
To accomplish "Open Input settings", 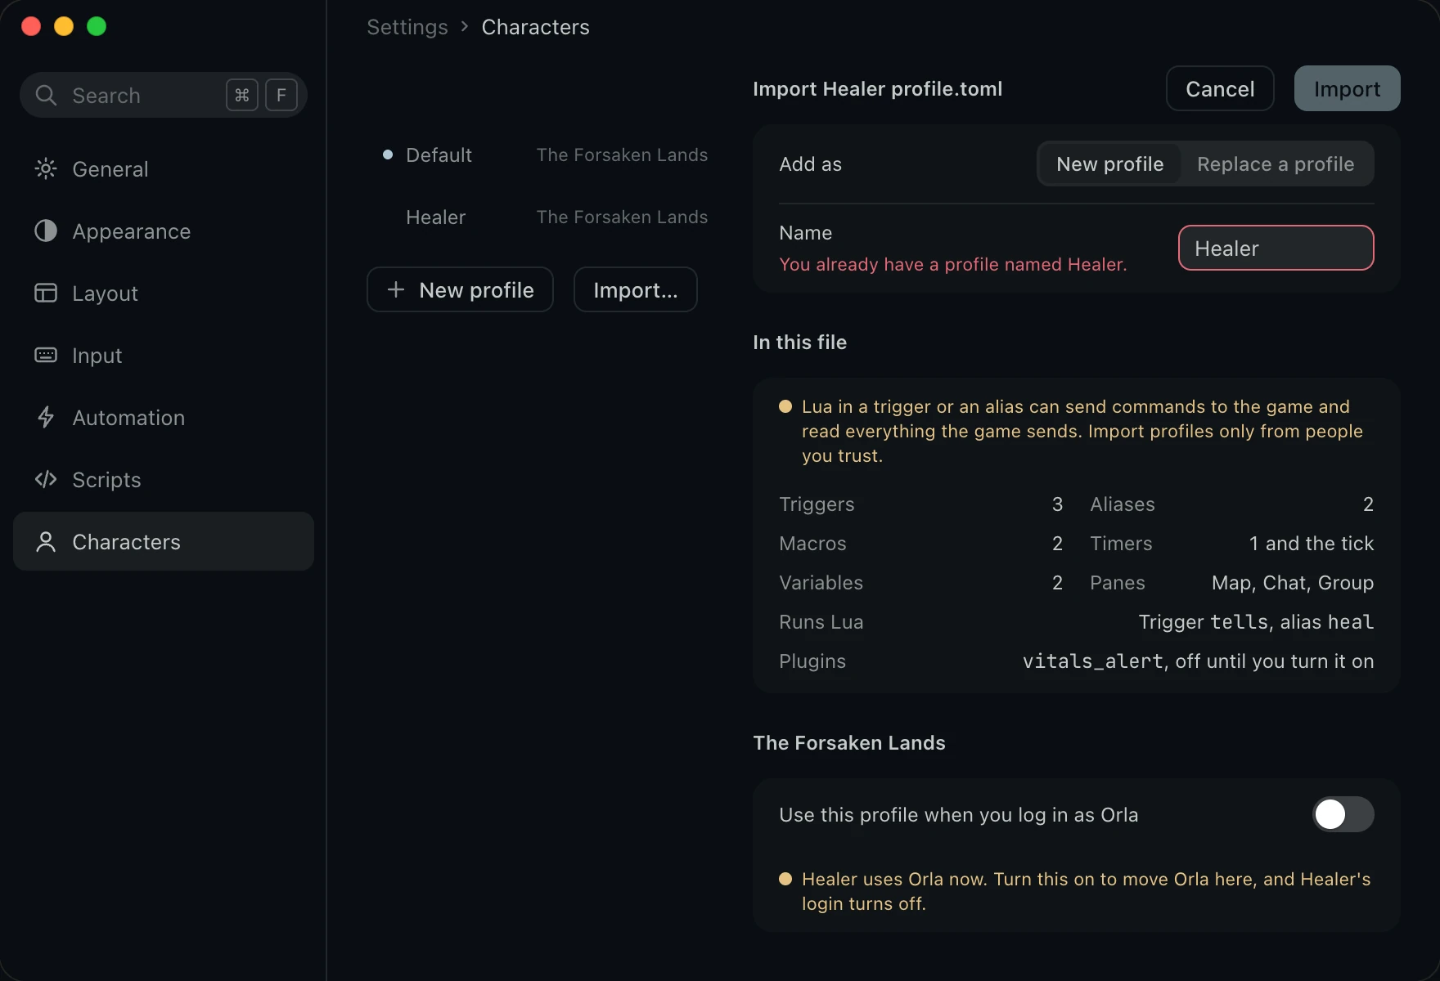I will tap(164, 356).
